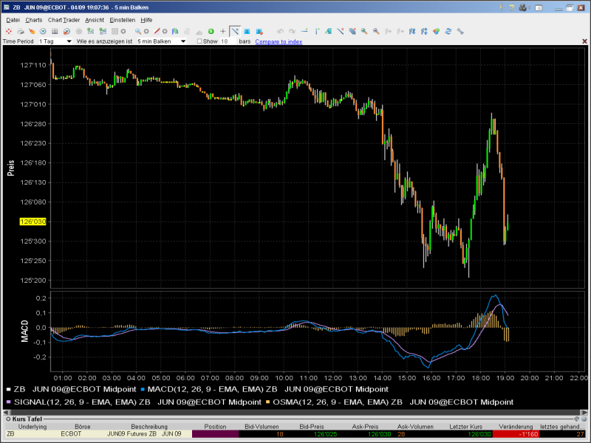Open the Einstellen menu

[122, 20]
